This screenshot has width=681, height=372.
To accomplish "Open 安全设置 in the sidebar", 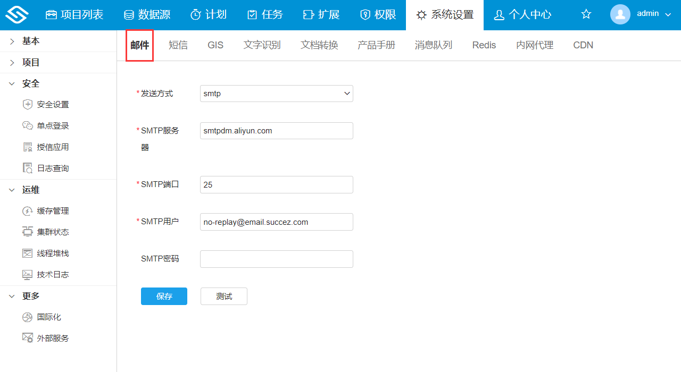I will 53,105.
